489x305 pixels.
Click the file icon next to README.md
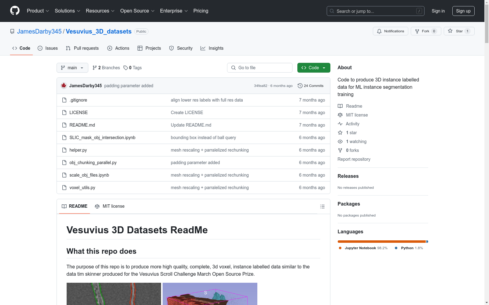click(x=64, y=125)
